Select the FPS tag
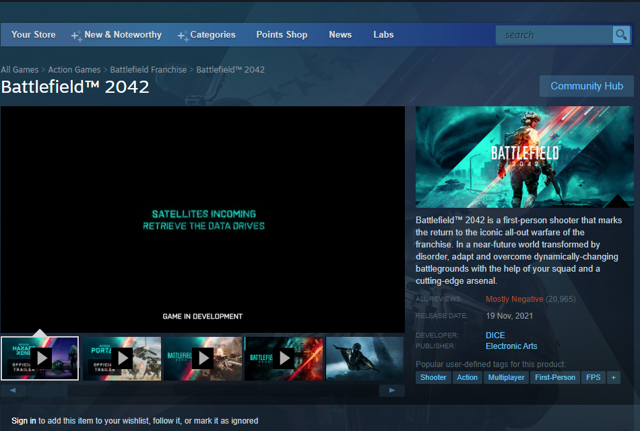The image size is (640, 431). (x=593, y=378)
